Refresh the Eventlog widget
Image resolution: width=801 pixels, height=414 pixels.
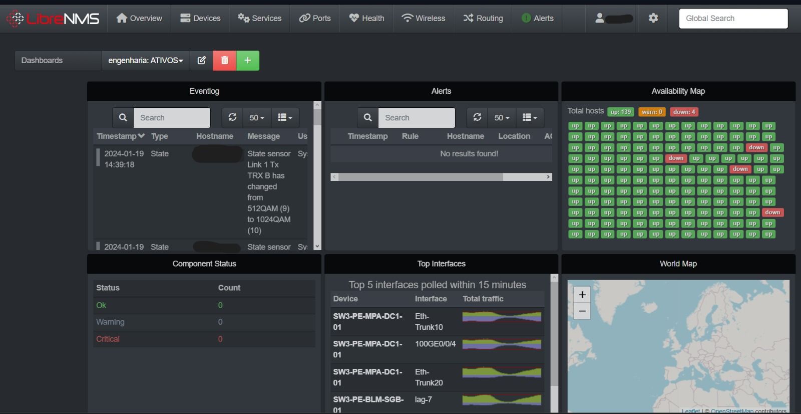232,117
